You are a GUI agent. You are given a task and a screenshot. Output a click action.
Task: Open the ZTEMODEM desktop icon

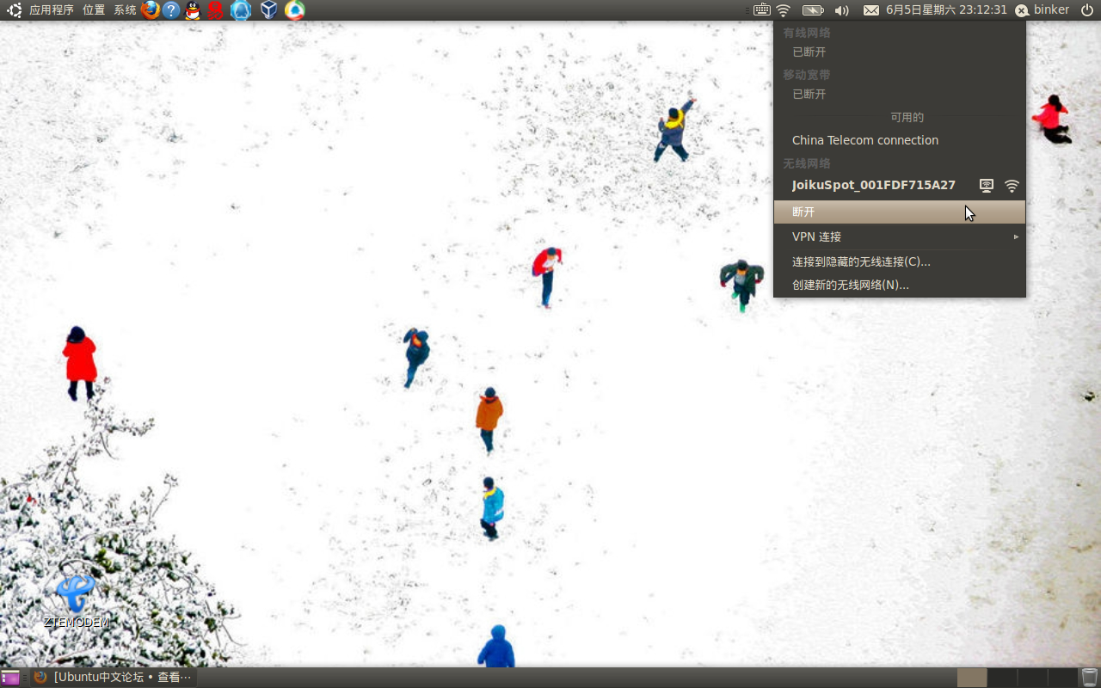coord(77,601)
